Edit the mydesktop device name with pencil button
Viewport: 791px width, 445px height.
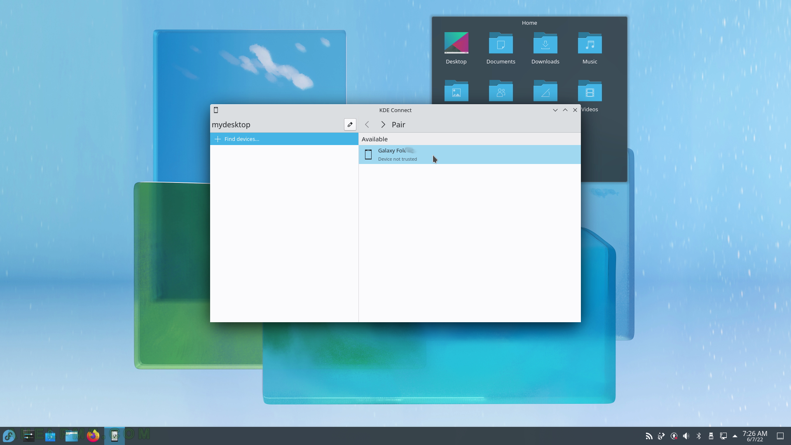point(350,124)
